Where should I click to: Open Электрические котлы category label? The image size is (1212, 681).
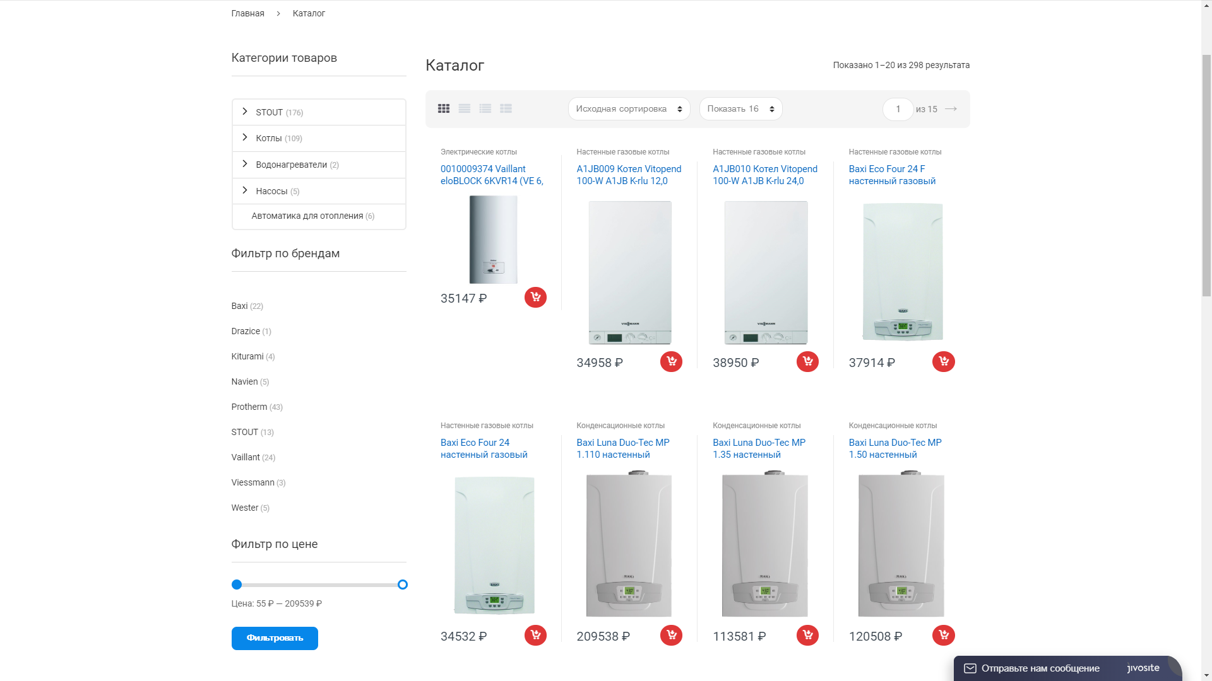pos(478,152)
